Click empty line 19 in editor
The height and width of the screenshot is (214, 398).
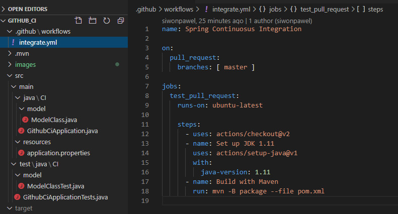280,200
